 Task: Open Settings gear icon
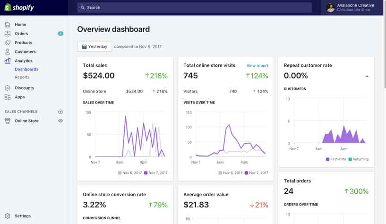point(8,216)
